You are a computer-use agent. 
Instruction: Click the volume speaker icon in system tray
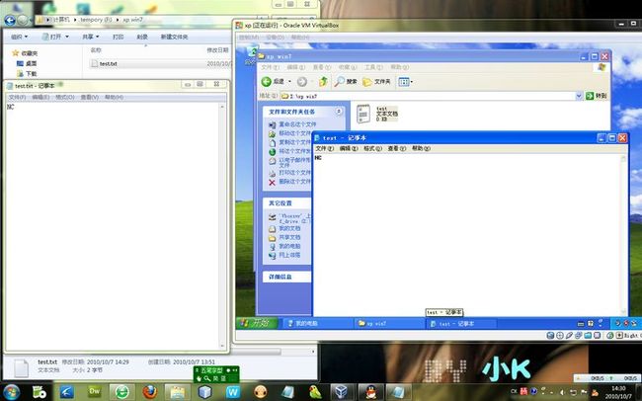pyautogui.click(x=563, y=392)
